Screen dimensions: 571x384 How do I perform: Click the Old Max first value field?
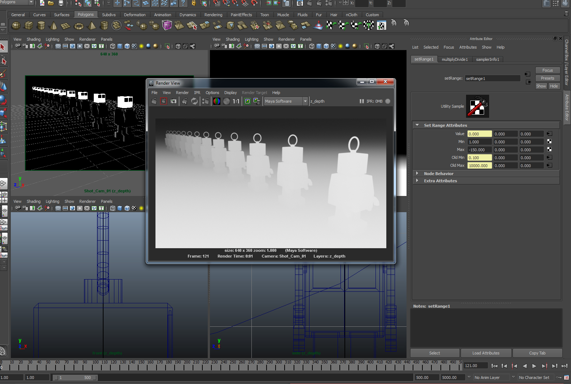click(479, 166)
